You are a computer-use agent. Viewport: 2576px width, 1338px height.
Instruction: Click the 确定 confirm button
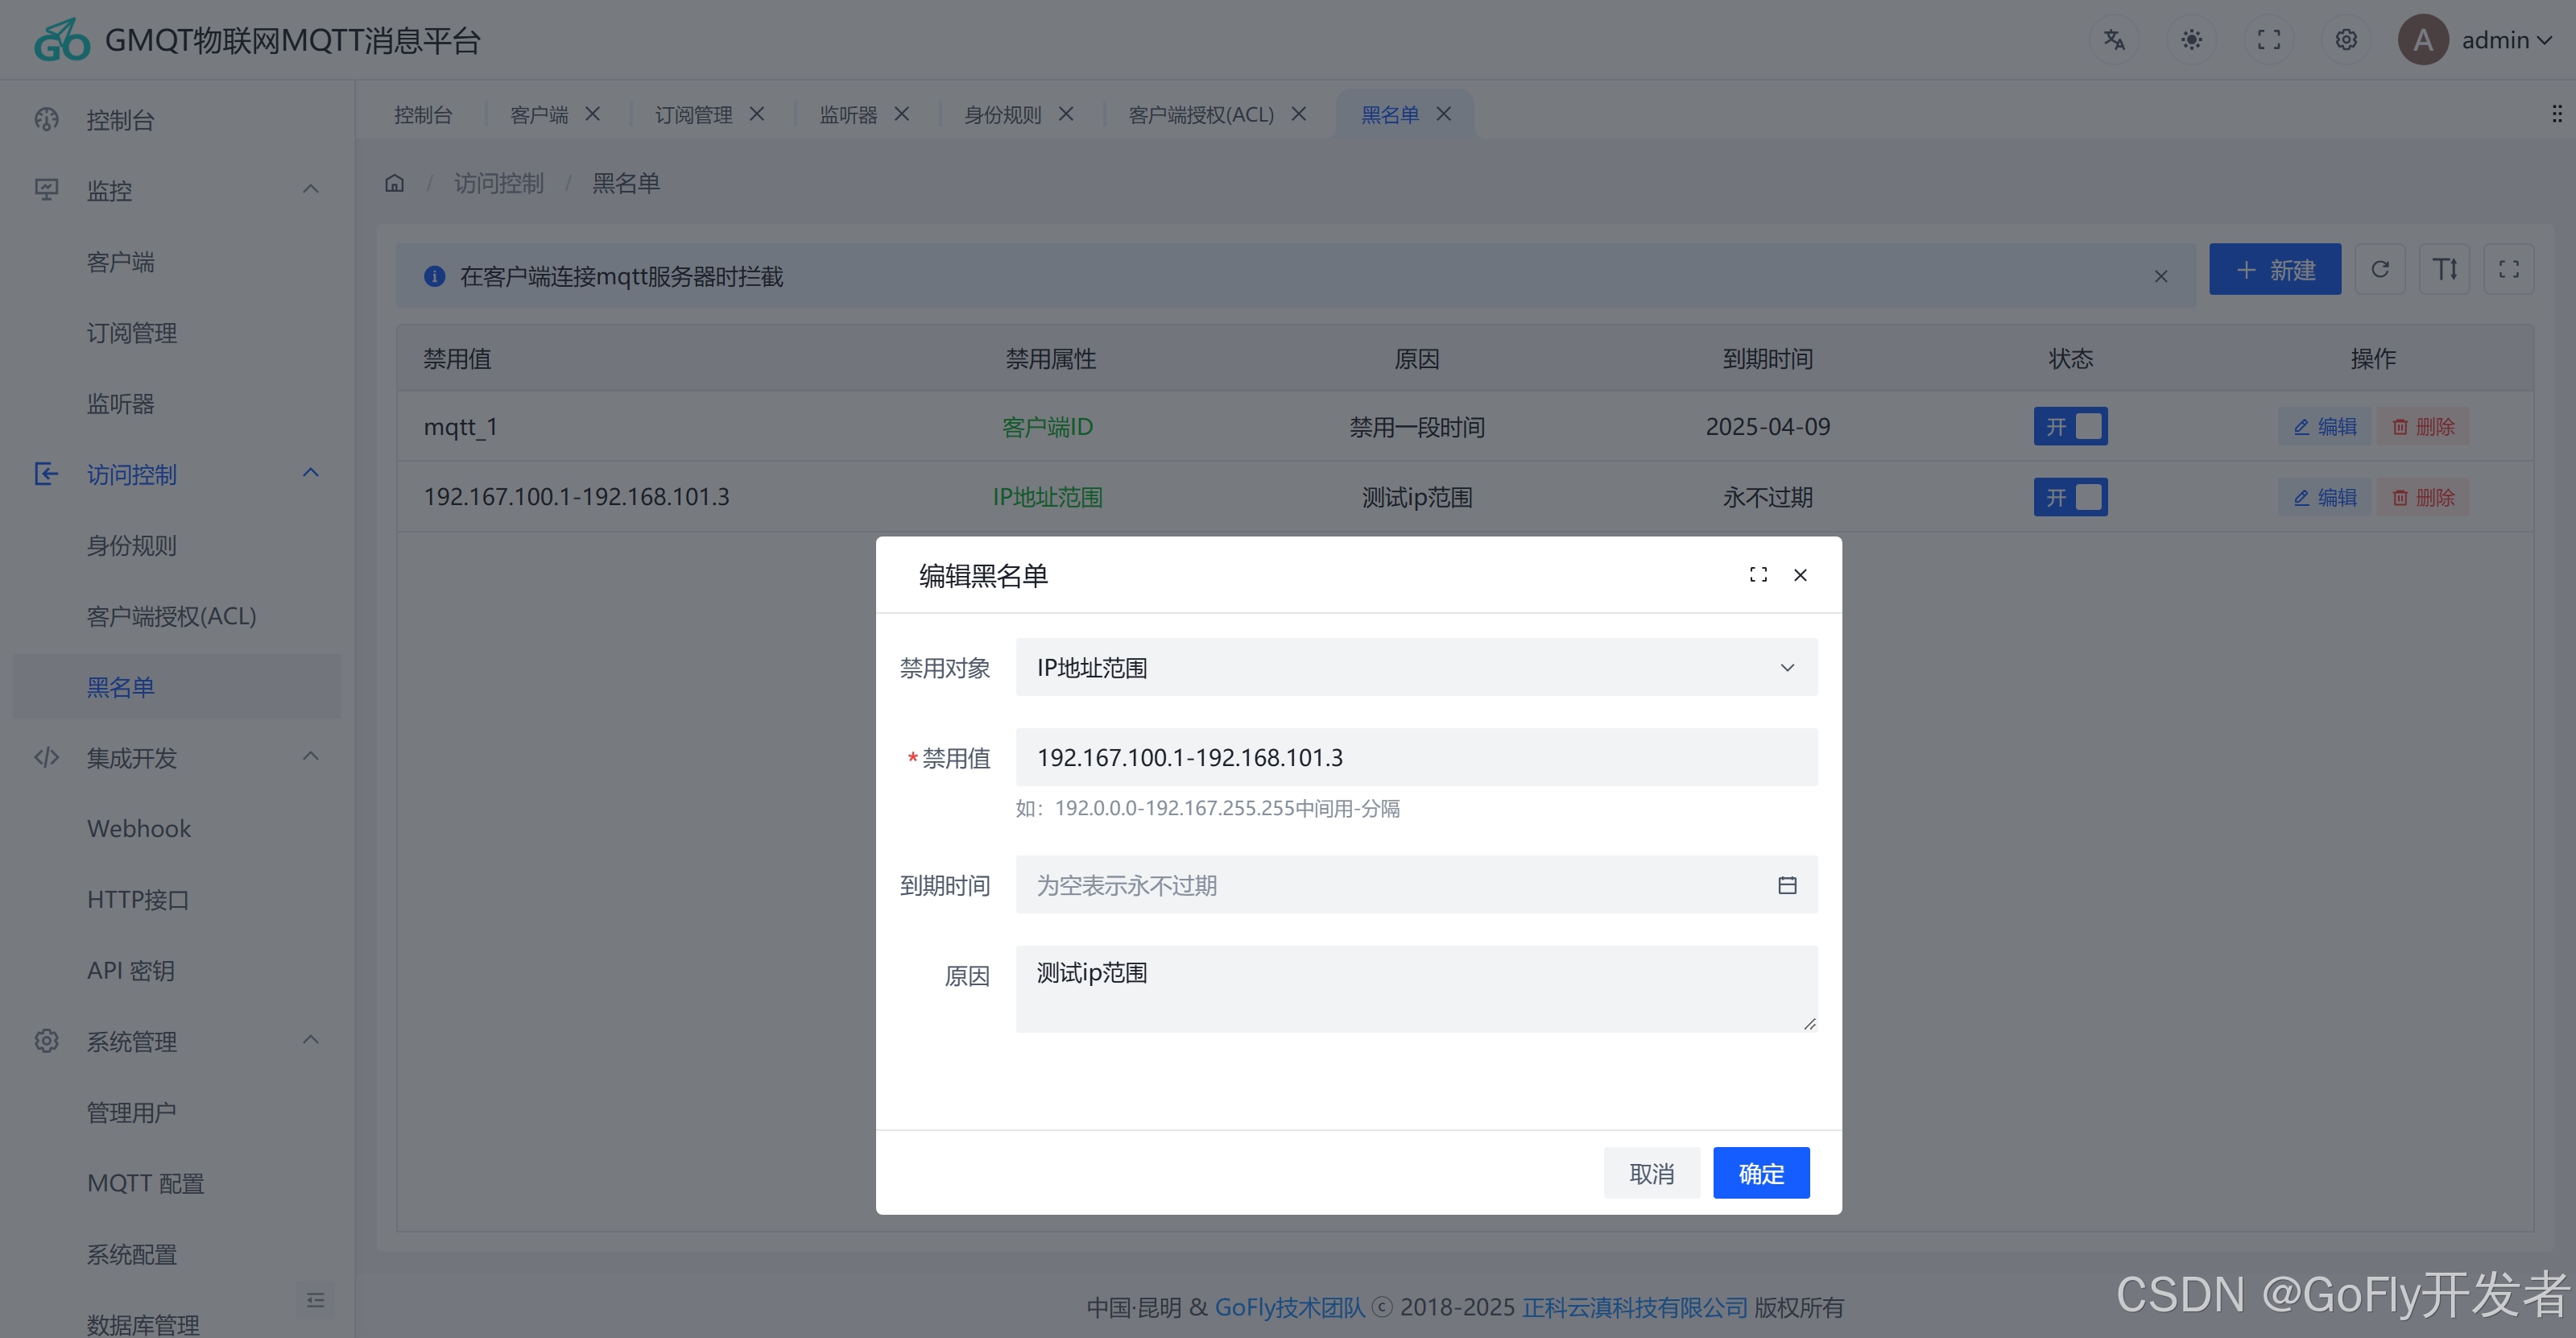pyautogui.click(x=1760, y=1173)
